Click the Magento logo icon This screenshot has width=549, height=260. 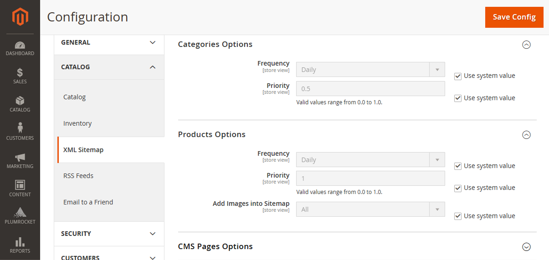point(20,17)
